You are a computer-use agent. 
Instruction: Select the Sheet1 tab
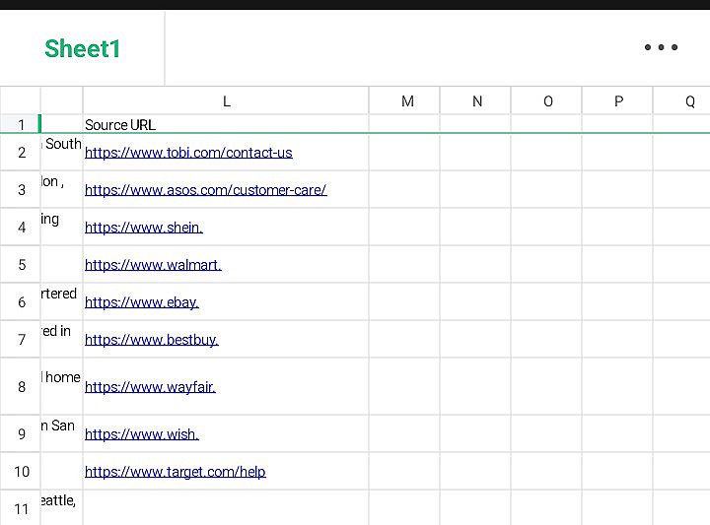point(83,48)
